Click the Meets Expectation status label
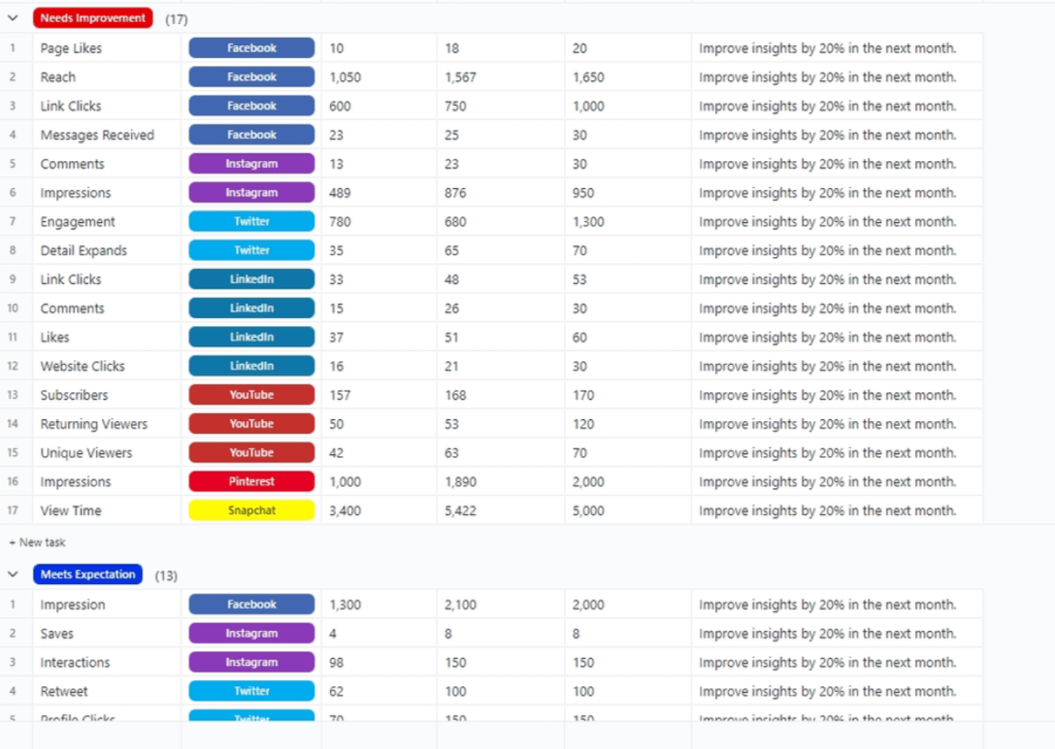The image size is (1055, 749). coord(88,575)
